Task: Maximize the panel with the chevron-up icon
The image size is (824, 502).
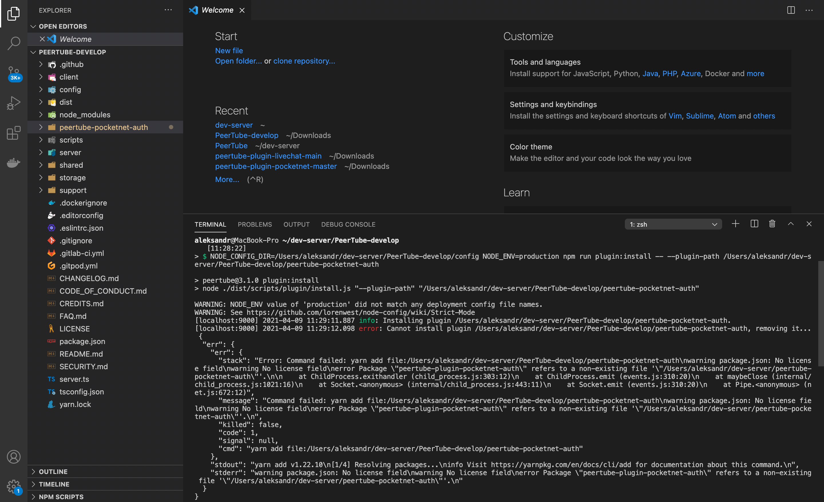Action: coord(791,224)
